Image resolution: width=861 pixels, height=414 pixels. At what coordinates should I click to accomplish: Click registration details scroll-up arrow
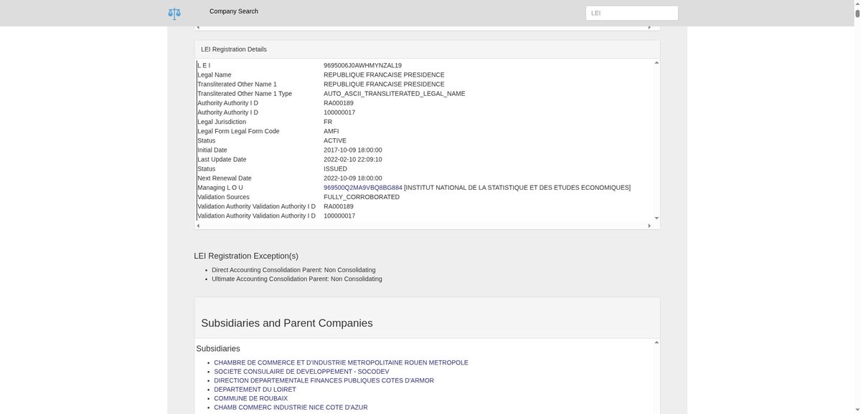click(x=657, y=63)
